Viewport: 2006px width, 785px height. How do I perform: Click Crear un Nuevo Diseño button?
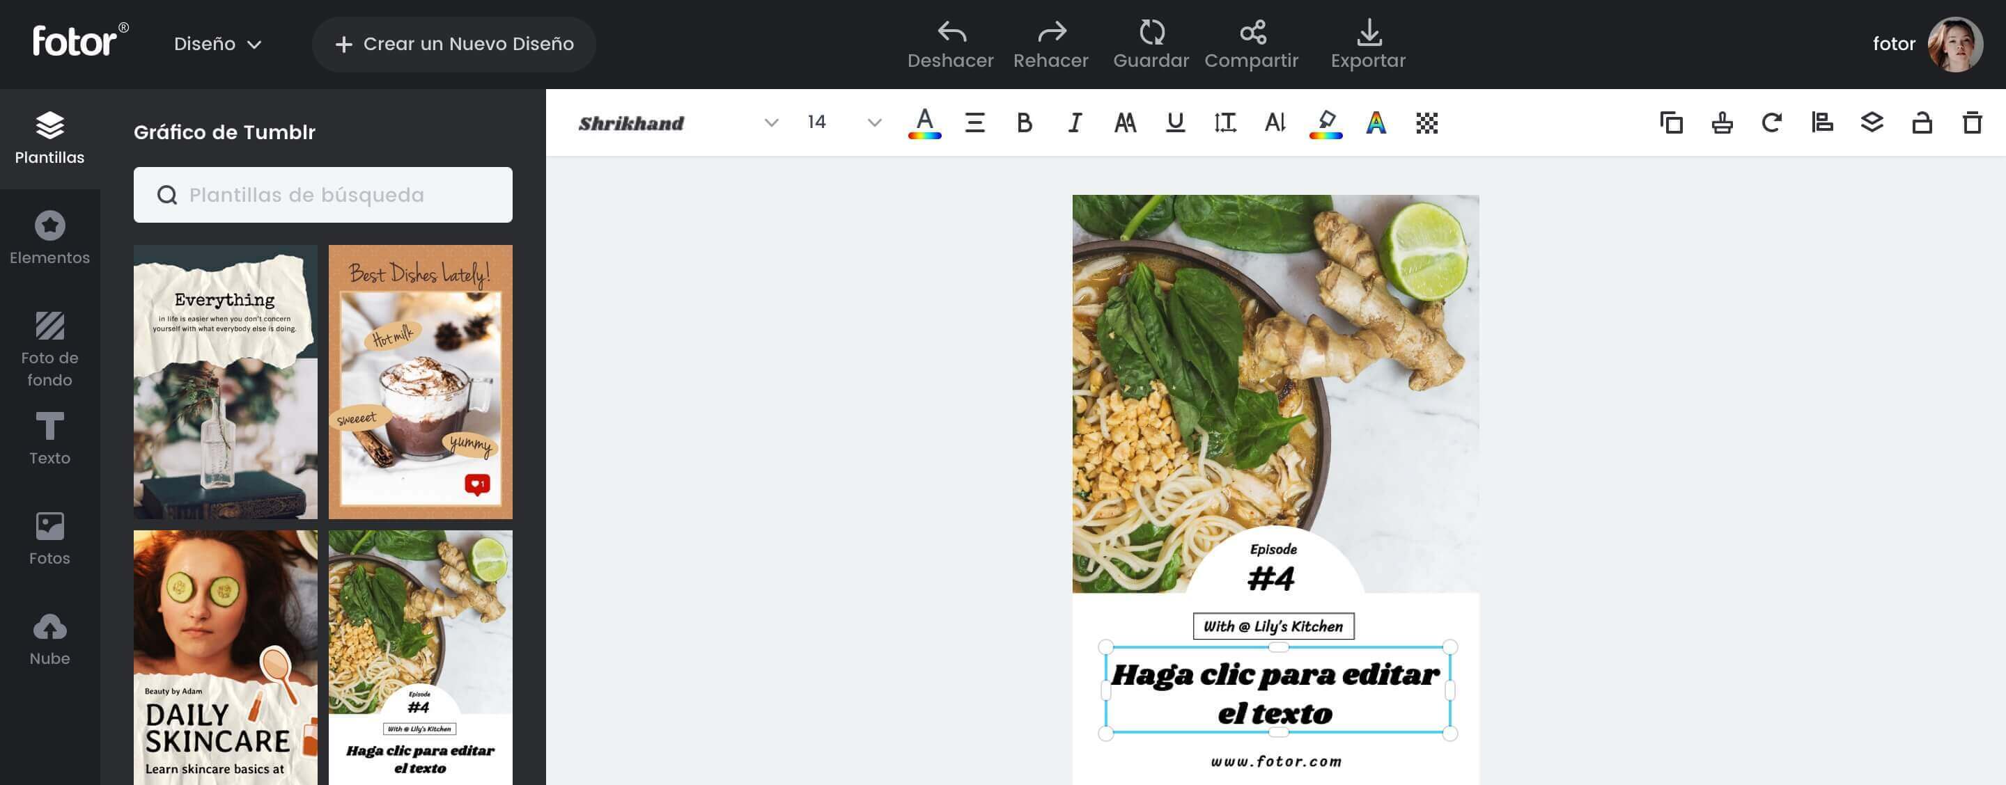click(454, 45)
